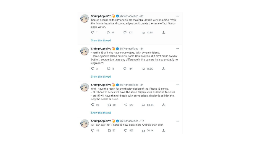Share the vanilla 15 dynamic island tweet

click(163, 69)
